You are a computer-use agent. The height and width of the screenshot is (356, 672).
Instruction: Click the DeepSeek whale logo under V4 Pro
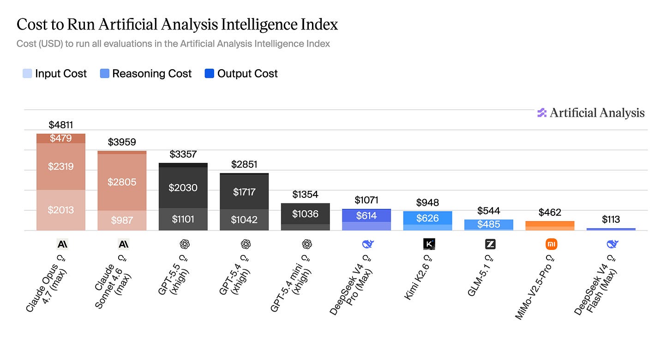coord(367,244)
